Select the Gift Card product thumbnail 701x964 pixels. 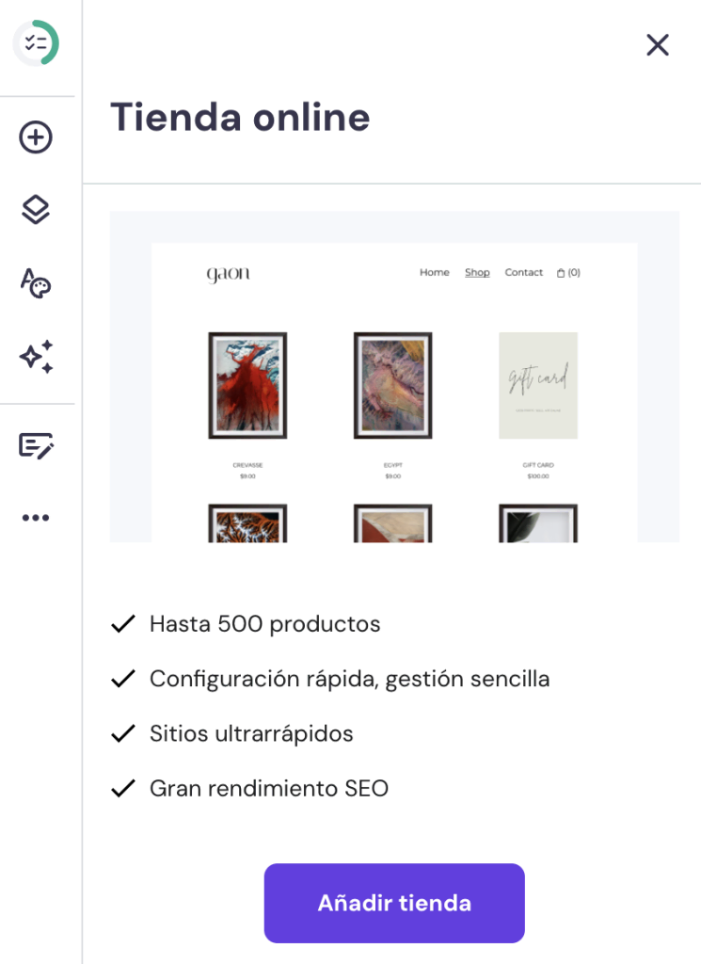tap(538, 385)
